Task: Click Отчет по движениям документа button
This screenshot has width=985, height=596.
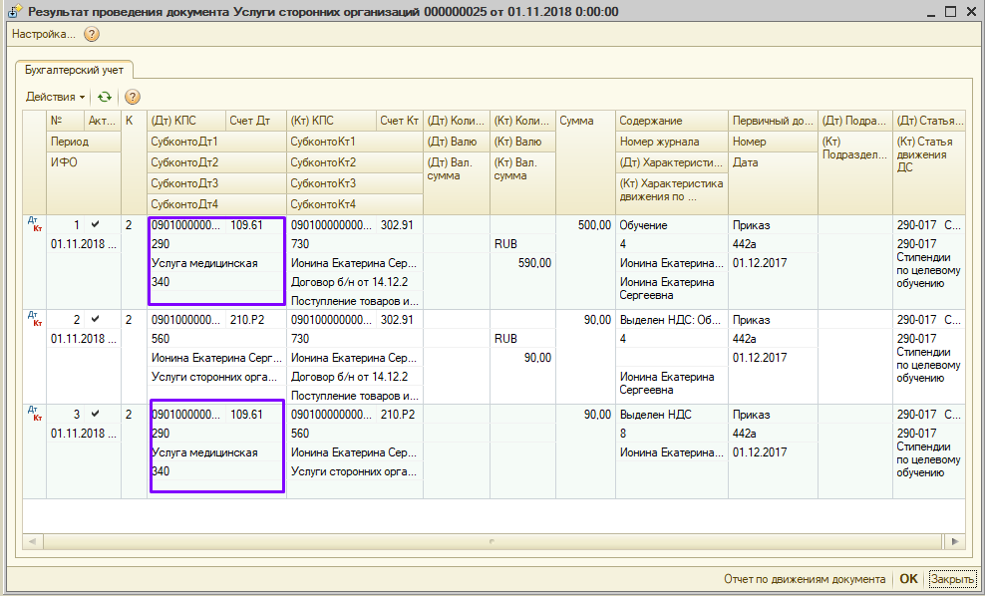Action: [806, 579]
